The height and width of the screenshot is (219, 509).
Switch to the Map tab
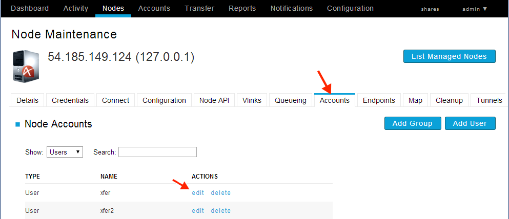coord(416,100)
